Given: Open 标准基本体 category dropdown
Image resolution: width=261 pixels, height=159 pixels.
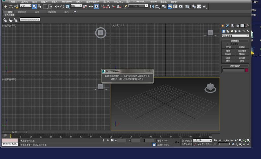Looking at the screenshot, I should [x=235, y=36].
